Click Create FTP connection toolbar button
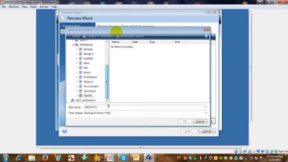 coord(98,36)
